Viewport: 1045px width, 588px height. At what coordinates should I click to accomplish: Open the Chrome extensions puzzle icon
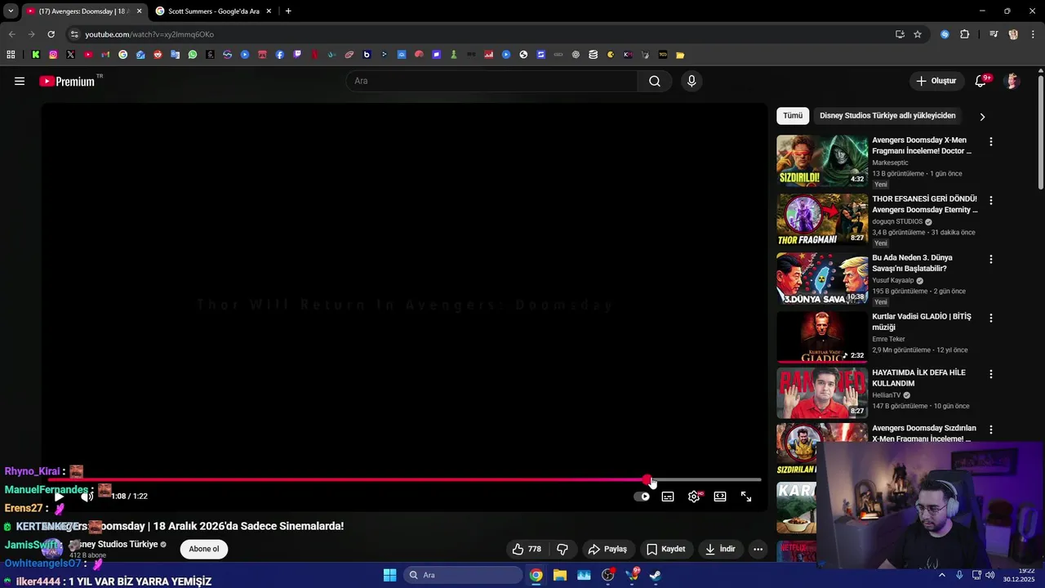(965, 34)
